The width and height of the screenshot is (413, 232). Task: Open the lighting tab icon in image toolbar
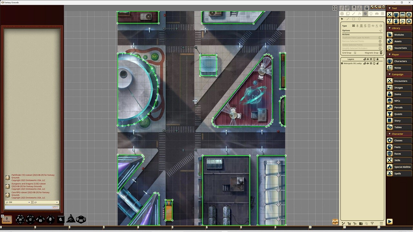[371, 14]
